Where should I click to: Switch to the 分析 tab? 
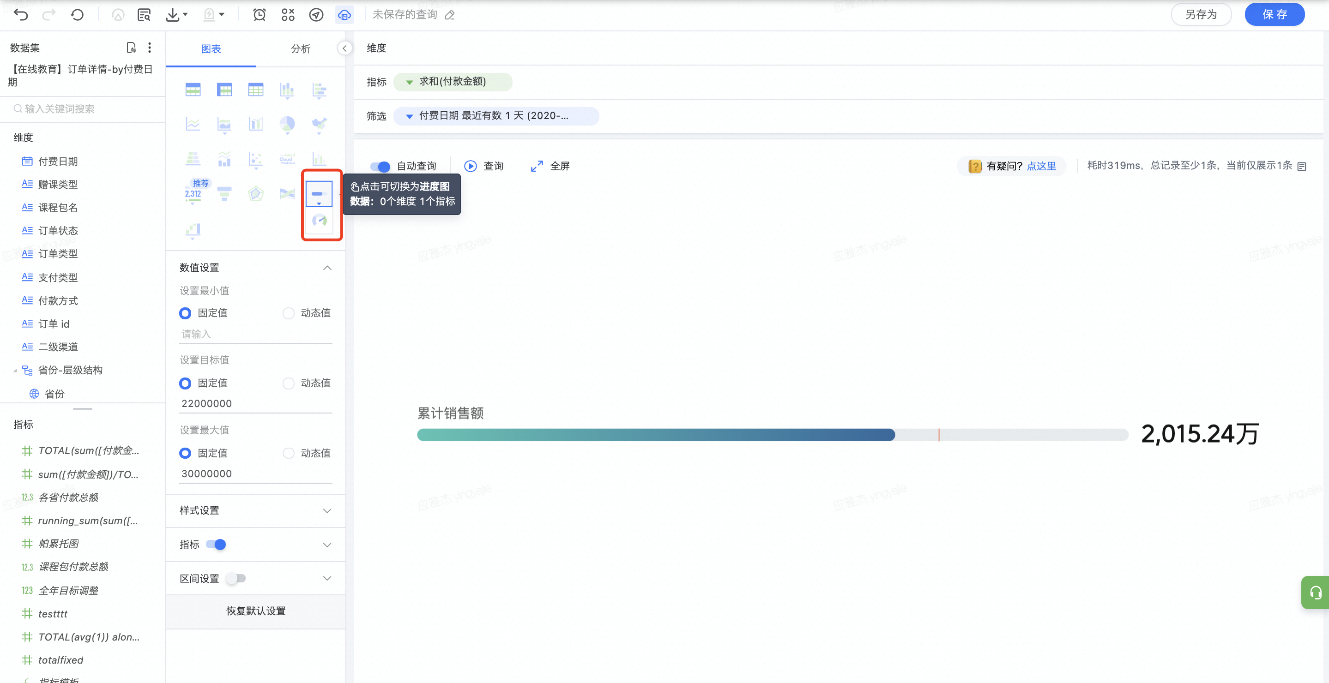(301, 48)
